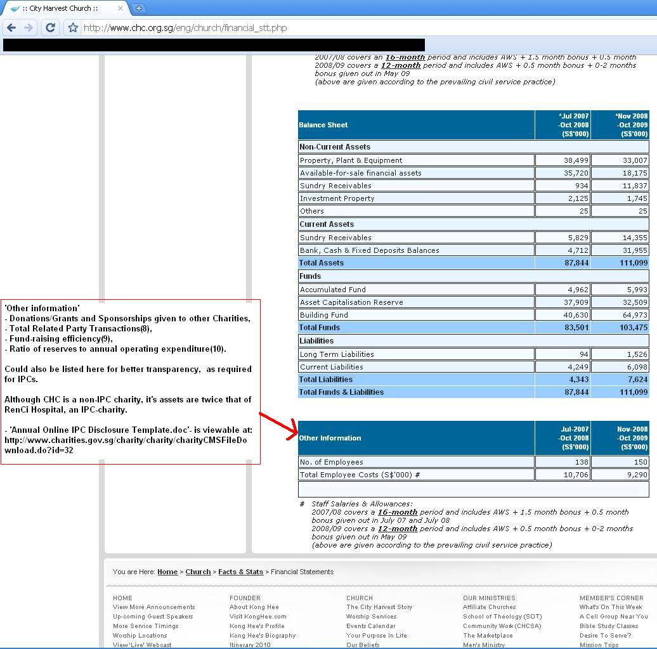Viewport: 657px width, 649px height.
Task: Open The Marketplace footer link
Action: click(x=488, y=636)
